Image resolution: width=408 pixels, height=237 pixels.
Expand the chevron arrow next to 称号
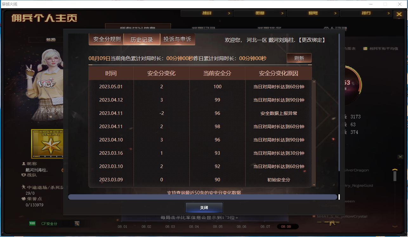335,13
